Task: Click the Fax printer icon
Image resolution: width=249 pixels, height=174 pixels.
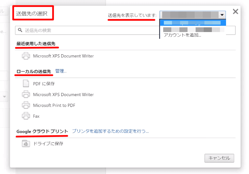Action: tap(26, 116)
